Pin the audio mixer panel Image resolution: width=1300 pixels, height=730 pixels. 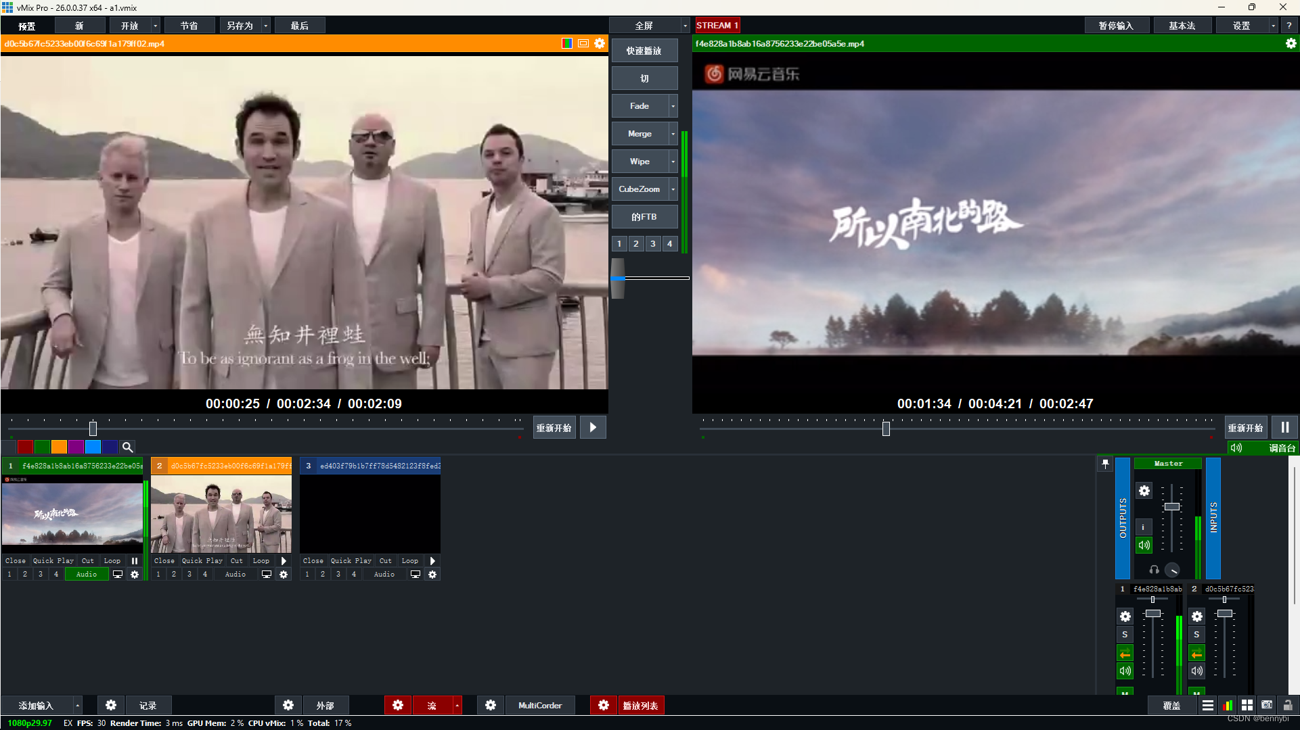click(x=1105, y=464)
